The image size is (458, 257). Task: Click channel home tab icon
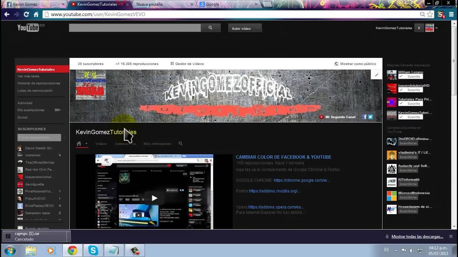click(79, 143)
